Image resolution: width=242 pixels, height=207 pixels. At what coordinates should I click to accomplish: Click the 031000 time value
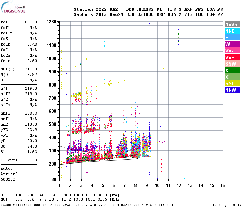[146, 14]
